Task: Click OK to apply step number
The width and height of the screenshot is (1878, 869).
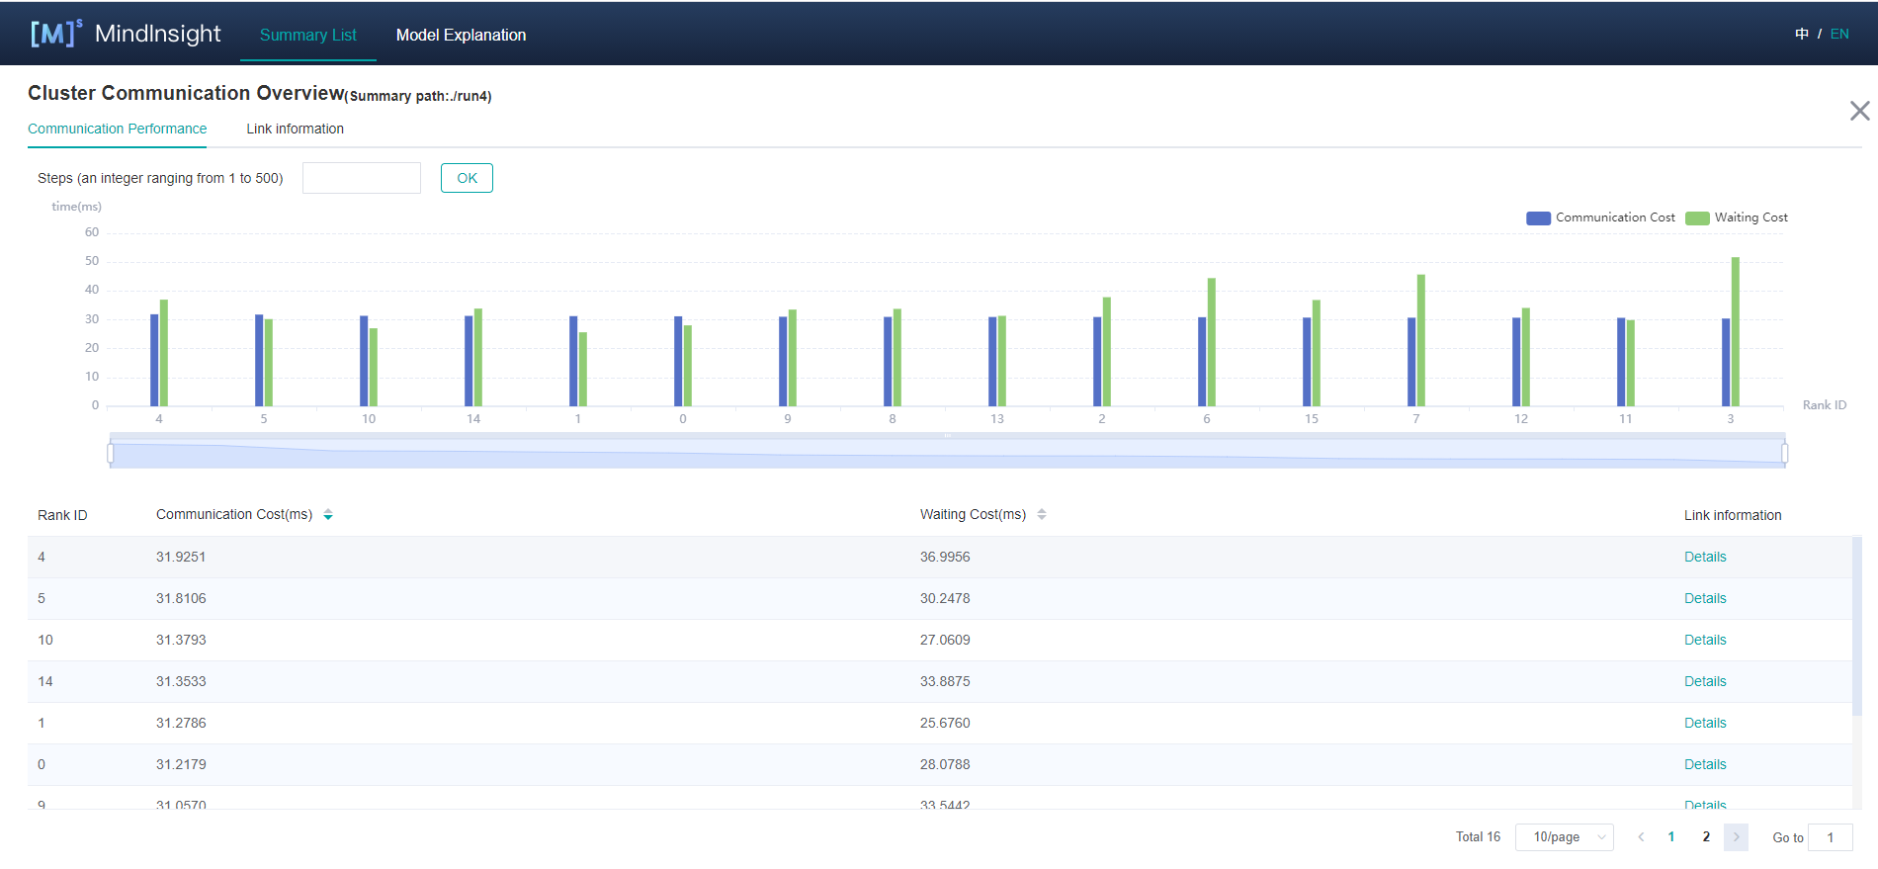Action: tap(467, 178)
